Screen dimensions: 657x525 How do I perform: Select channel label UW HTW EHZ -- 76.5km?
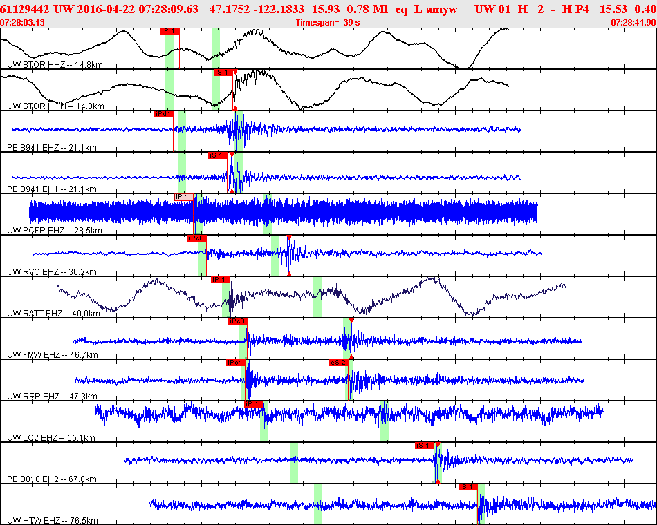click(x=53, y=520)
